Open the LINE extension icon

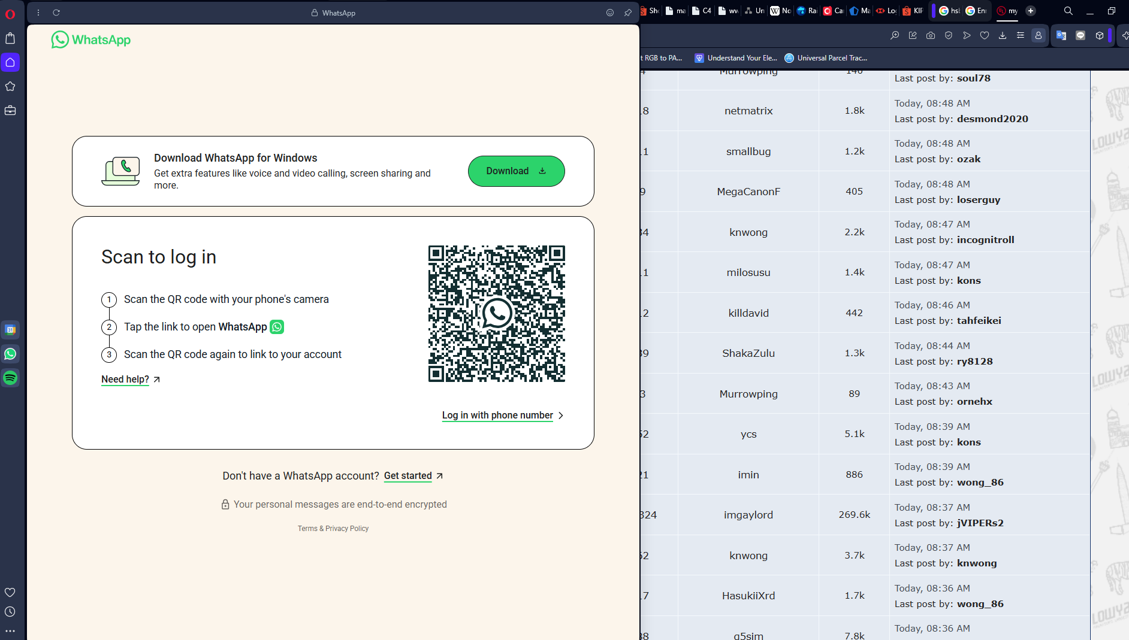pos(1080,35)
